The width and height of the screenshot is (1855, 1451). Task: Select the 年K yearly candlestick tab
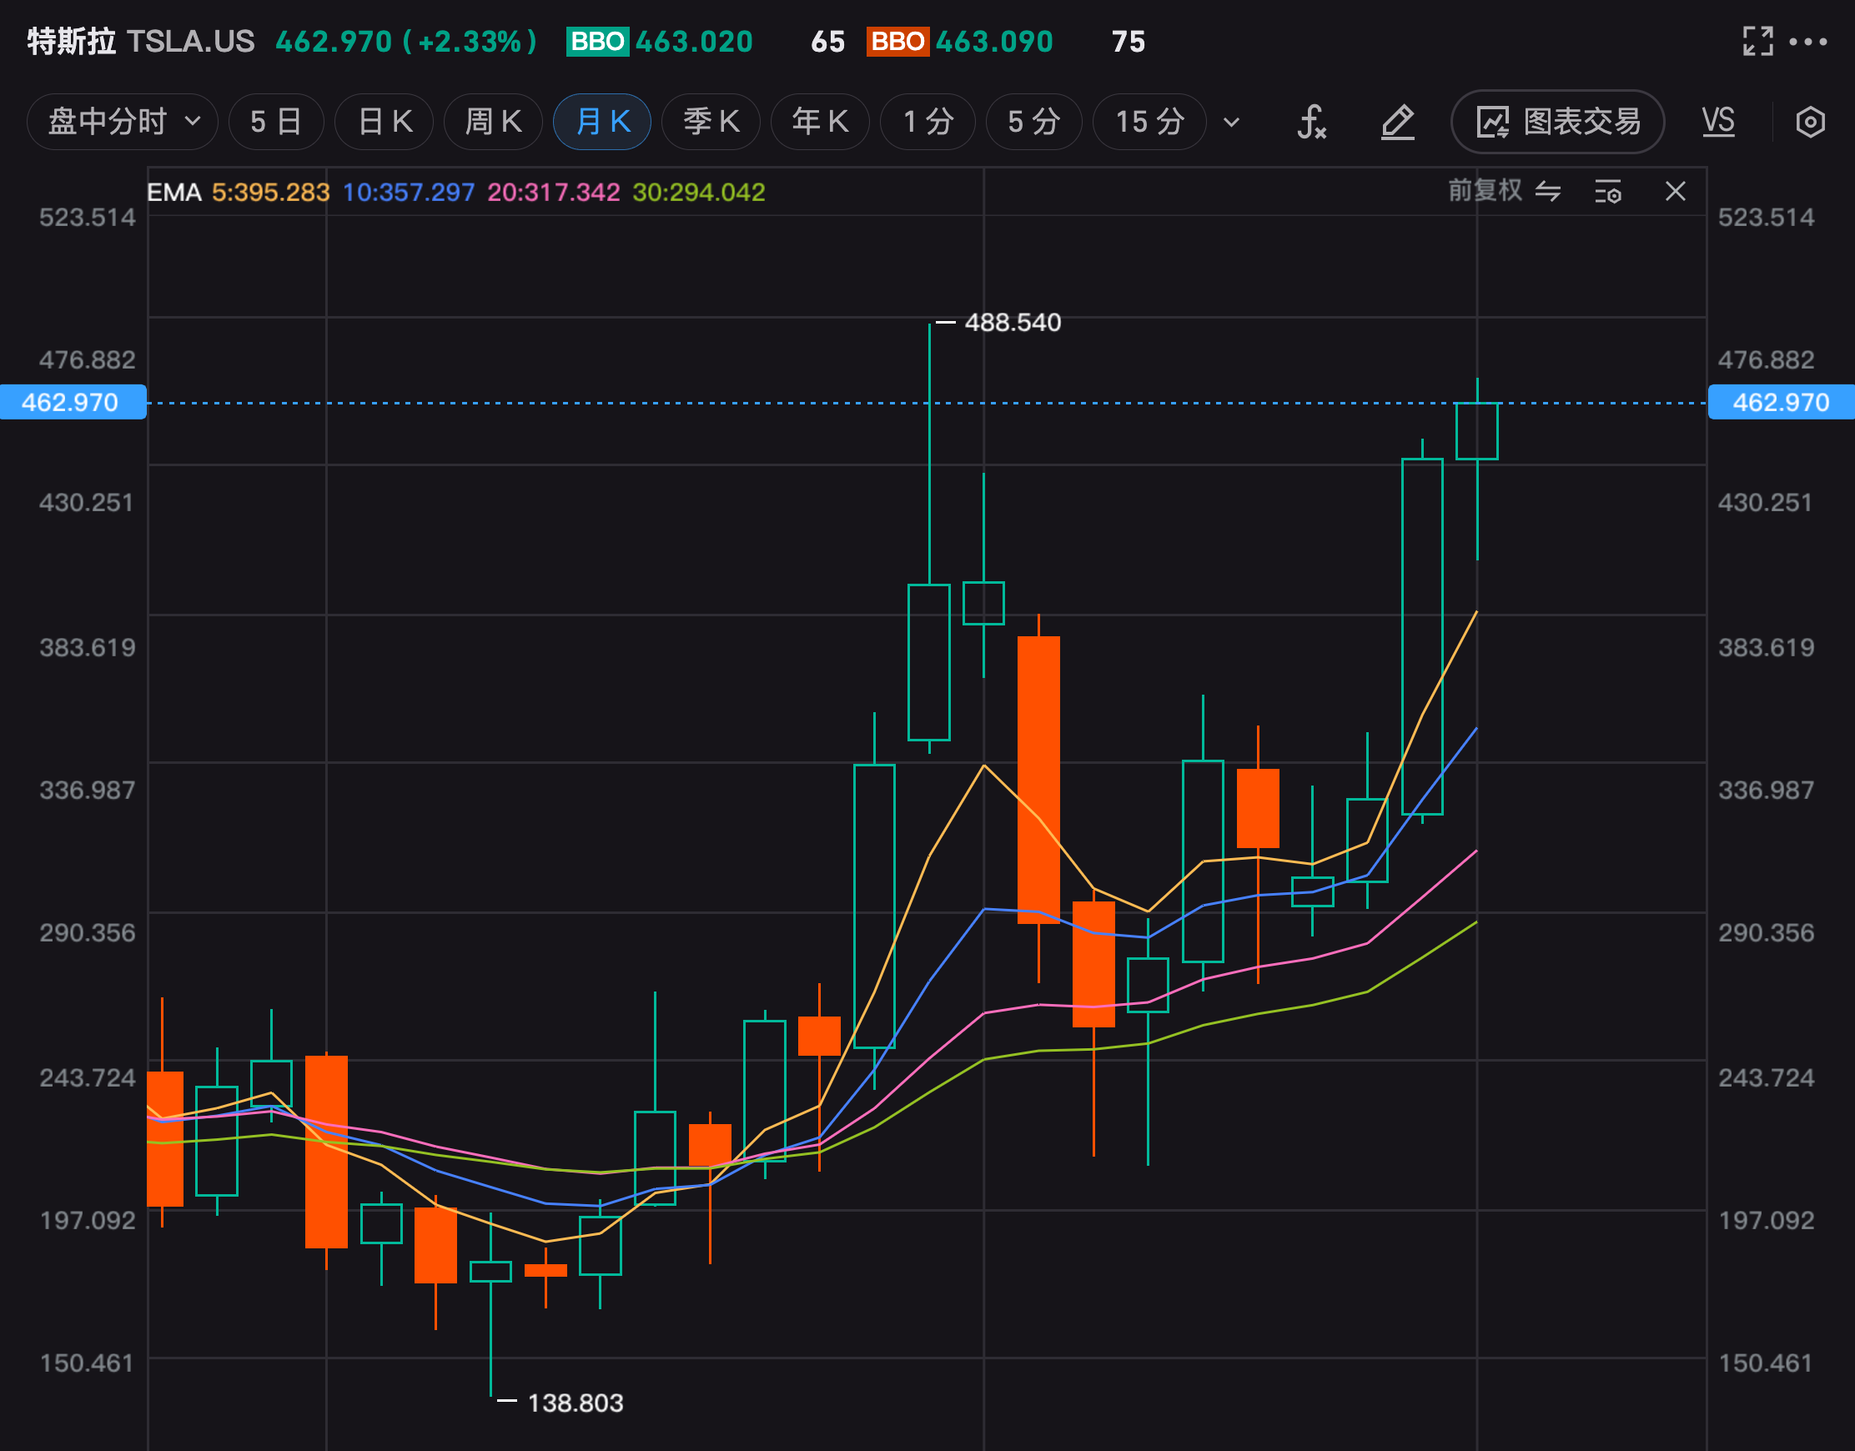[x=819, y=122]
